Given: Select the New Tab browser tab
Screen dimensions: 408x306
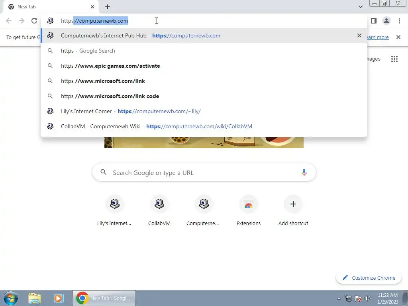Looking at the screenshot, I should pyautogui.click(x=51, y=7).
